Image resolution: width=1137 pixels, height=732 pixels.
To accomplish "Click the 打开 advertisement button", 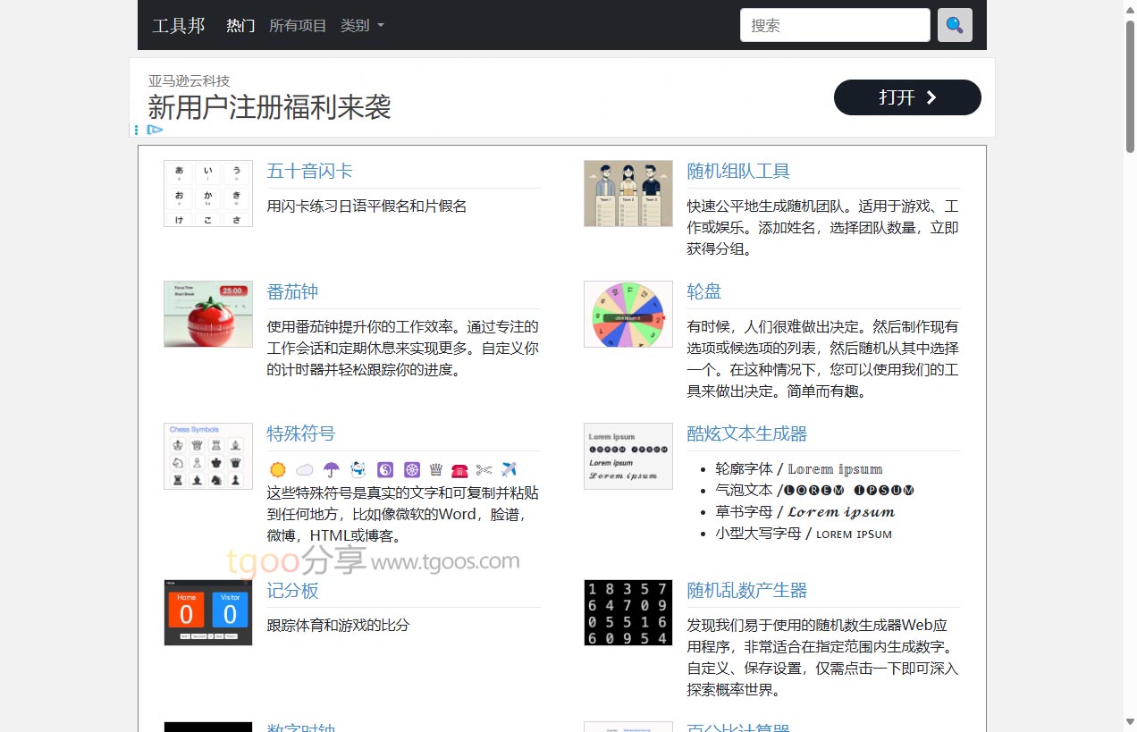I will point(906,97).
